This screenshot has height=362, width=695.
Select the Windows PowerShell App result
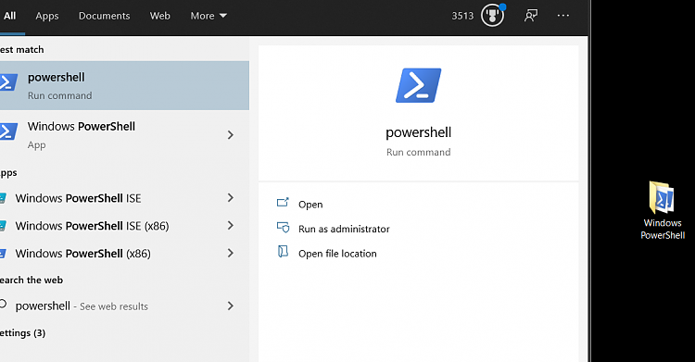(x=124, y=134)
